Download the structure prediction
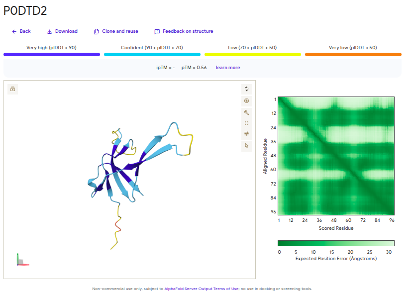 point(62,31)
